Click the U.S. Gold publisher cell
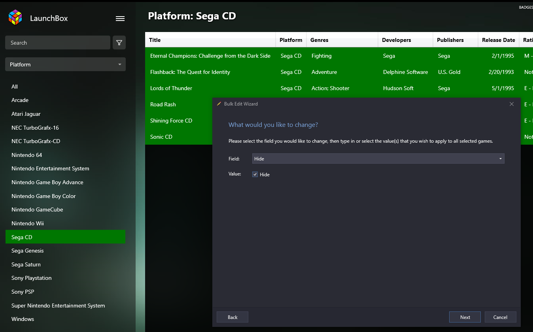 tap(449, 72)
